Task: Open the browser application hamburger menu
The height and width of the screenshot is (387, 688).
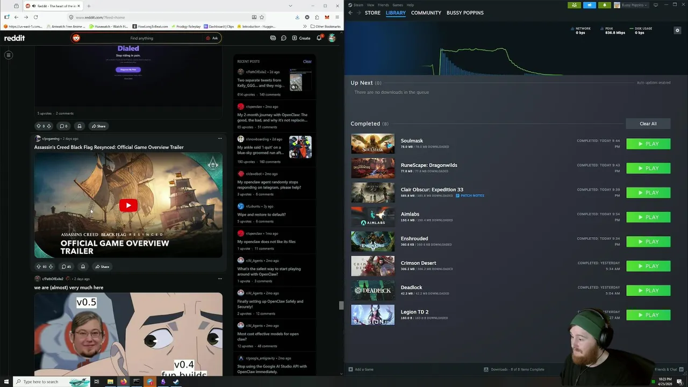Action: point(337,17)
